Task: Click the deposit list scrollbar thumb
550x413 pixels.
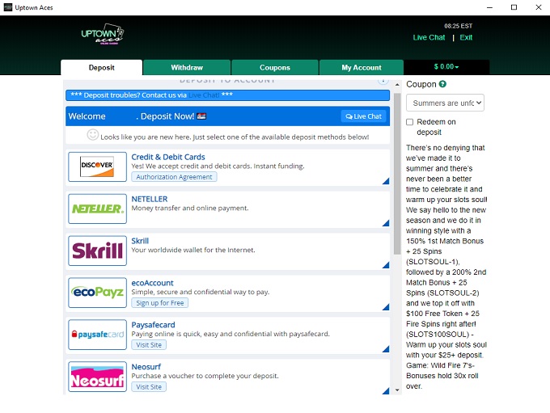Action: tap(397, 174)
